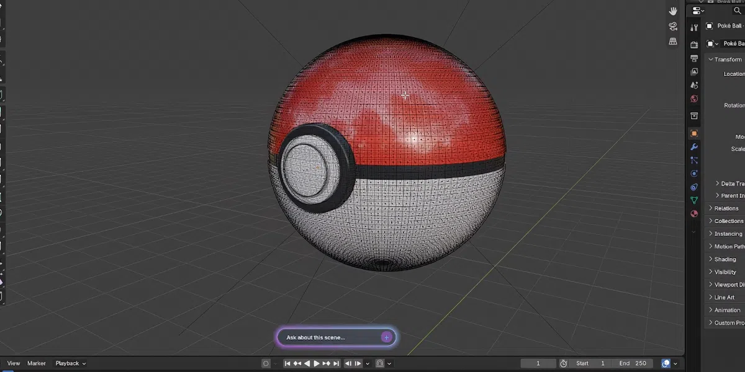Screen dimensions: 745x372
Task: Play animation in reverse
Action: pyautogui.click(x=307, y=363)
